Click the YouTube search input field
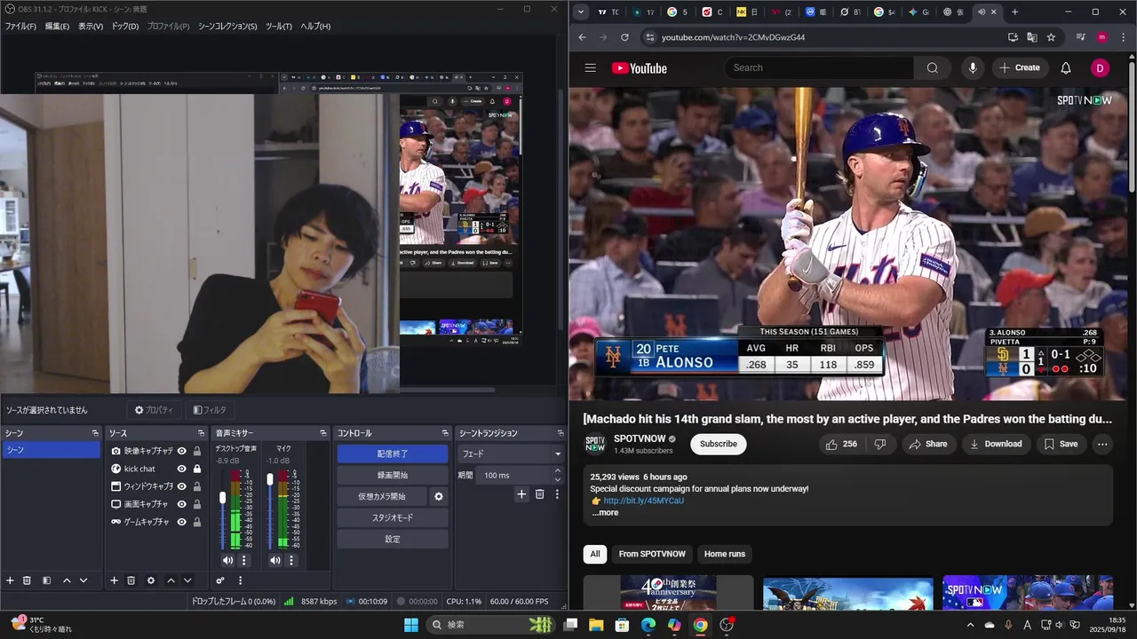 (x=820, y=67)
